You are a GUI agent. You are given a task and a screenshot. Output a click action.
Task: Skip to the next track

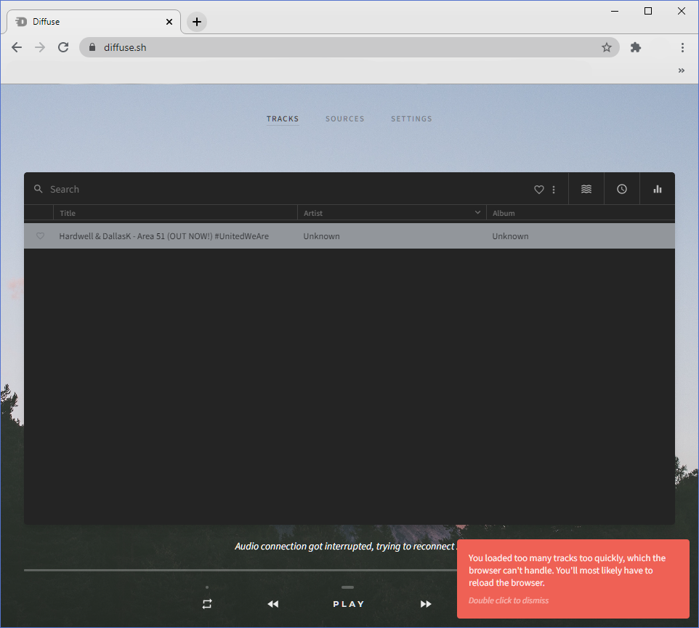426,603
